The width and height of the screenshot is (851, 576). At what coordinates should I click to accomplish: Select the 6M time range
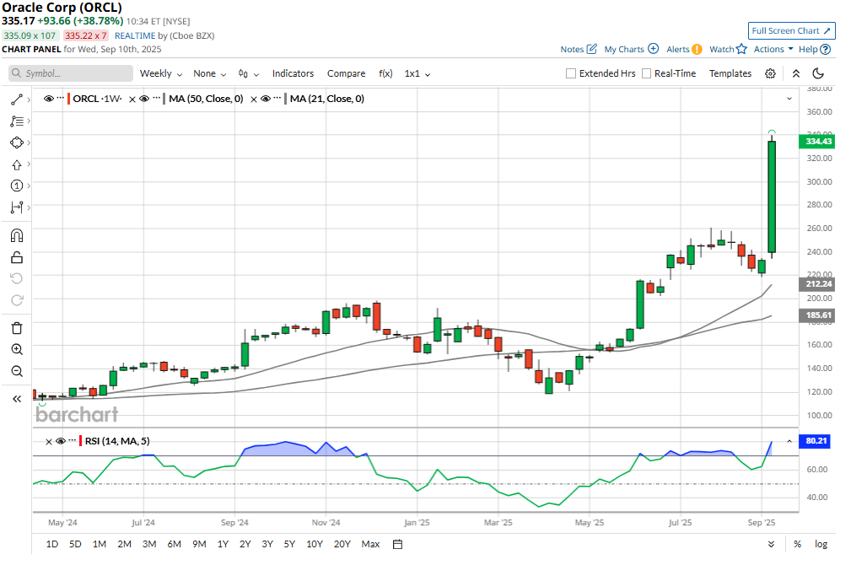(175, 544)
